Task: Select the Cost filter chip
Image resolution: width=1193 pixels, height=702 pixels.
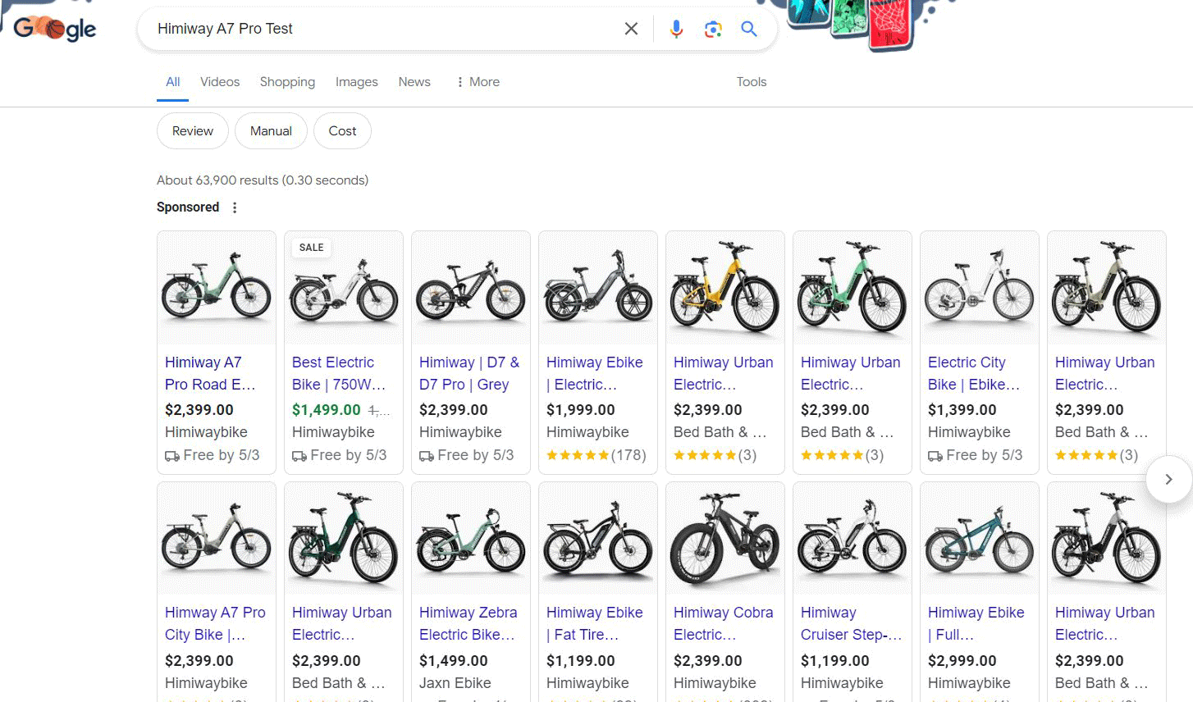Action: (342, 131)
